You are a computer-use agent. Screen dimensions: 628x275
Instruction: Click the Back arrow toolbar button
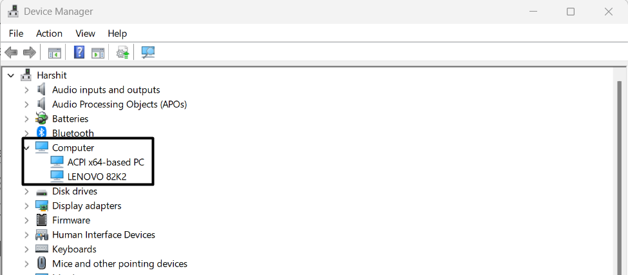11,53
